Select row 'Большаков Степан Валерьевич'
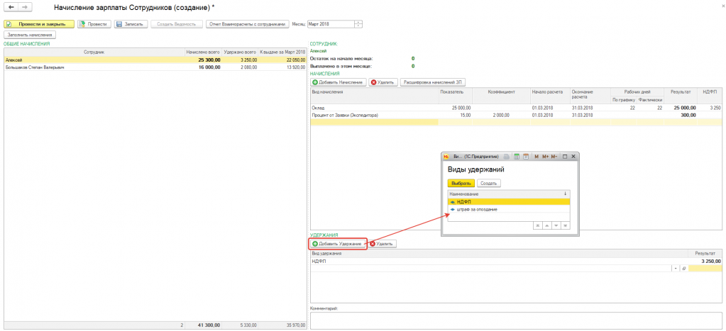The width and height of the screenshot is (726, 331). coord(155,67)
